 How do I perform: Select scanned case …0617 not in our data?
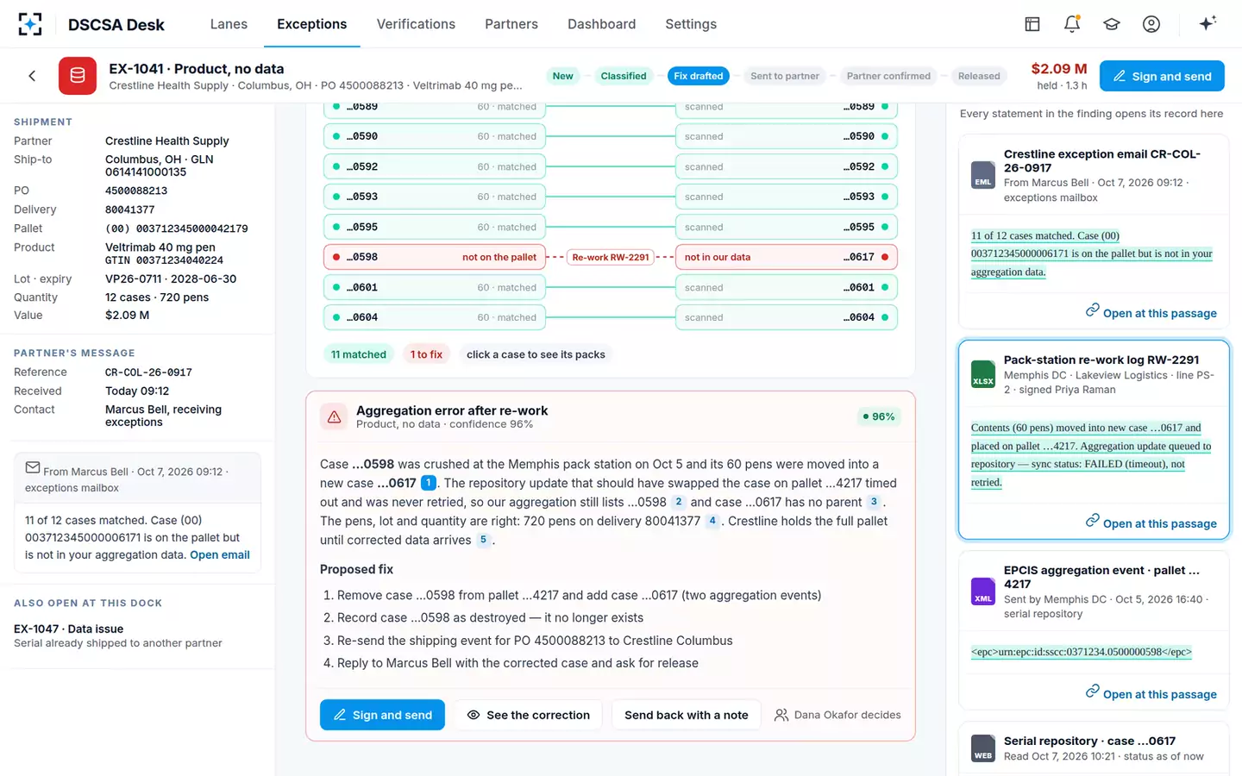787,257
